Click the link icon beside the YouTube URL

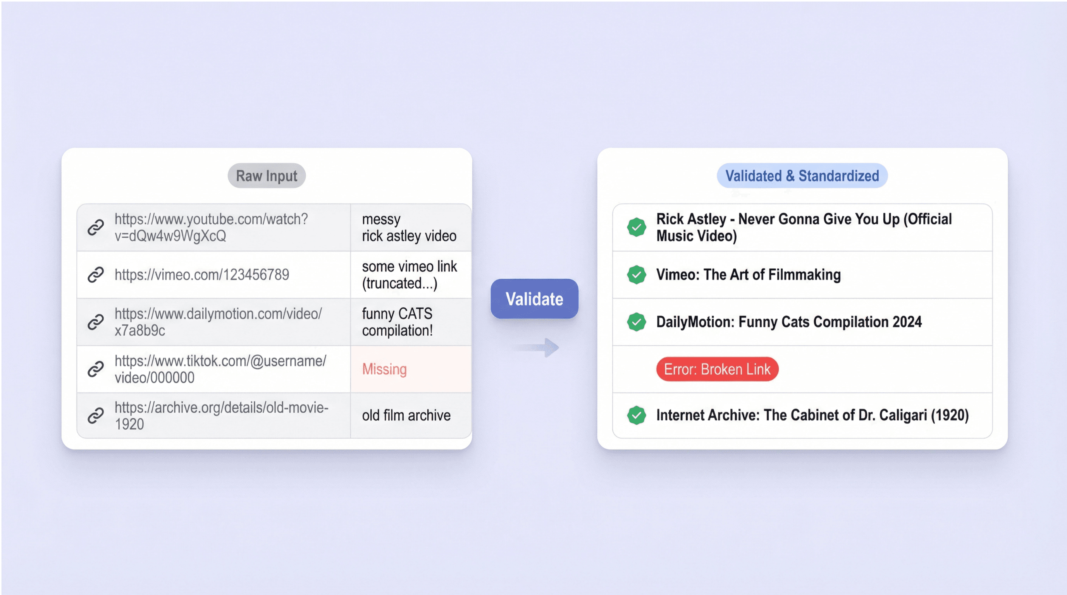click(96, 227)
